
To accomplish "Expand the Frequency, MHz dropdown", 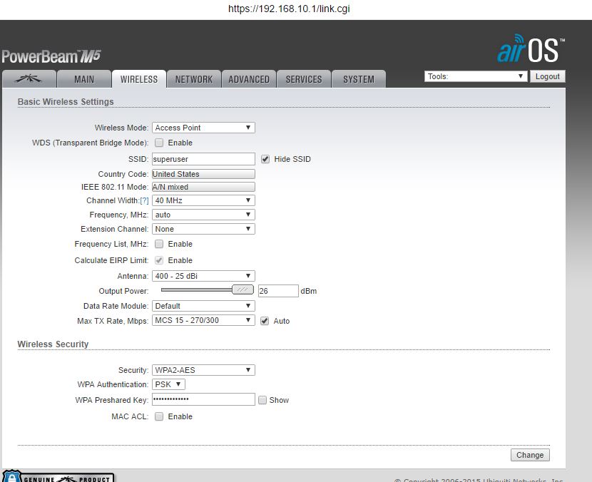I will click(x=203, y=215).
